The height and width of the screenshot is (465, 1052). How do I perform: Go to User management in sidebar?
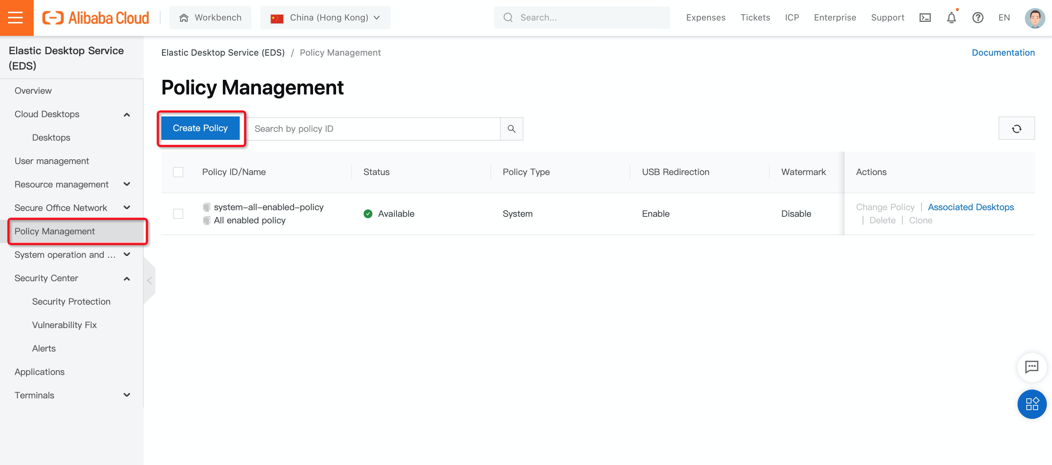coord(51,161)
